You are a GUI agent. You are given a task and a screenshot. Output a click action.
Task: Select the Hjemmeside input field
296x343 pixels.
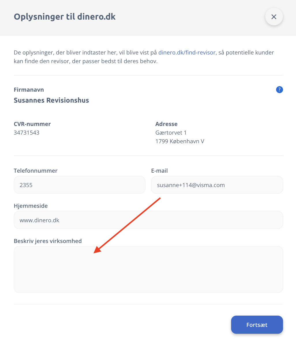(148, 220)
